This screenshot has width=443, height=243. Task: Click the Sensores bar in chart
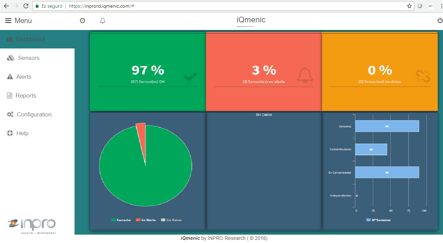[x=387, y=126]
